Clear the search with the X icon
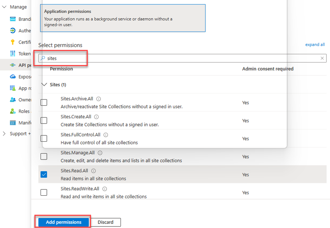 [x=322, y=58]
